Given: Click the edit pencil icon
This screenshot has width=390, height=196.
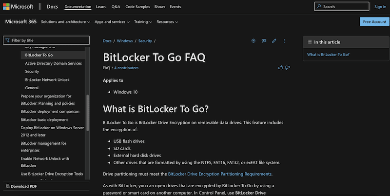Looking at the screenshot, I should tap(274, 41).
